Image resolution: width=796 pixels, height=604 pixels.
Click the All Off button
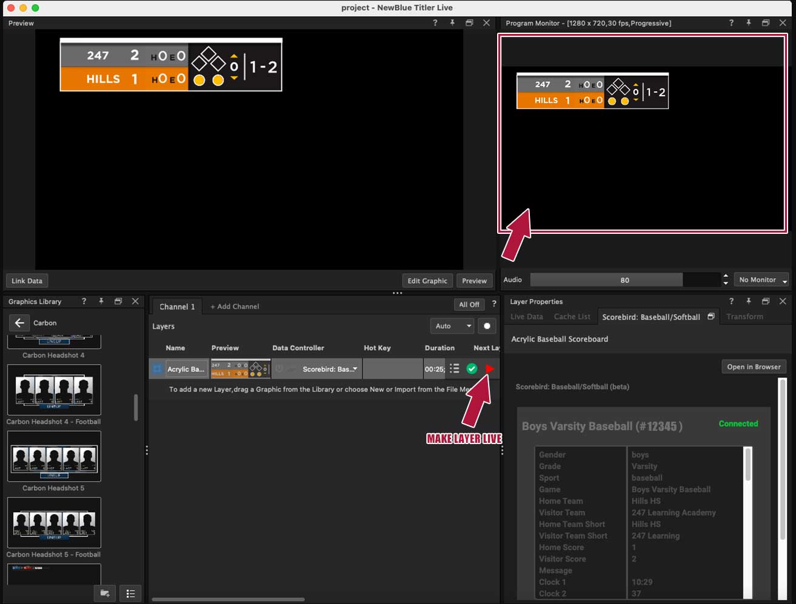[x=469, y=305]
